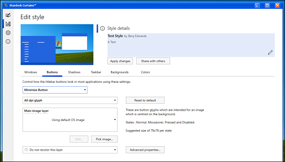Open the Minimize Button dropdown

(x=55, y=90)
